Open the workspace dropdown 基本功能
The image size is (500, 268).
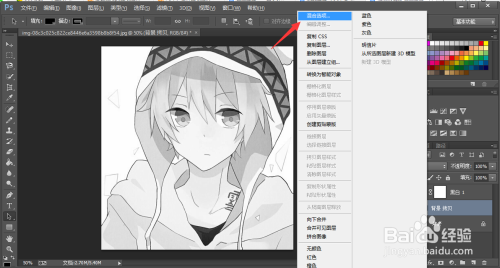pyautogui.click(x=474, y=21)
